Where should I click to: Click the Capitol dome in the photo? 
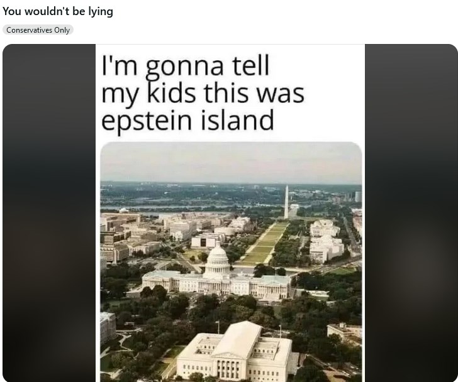tap(216, 259)
